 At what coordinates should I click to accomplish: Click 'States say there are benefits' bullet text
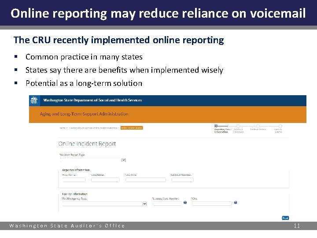click(124, 70)
